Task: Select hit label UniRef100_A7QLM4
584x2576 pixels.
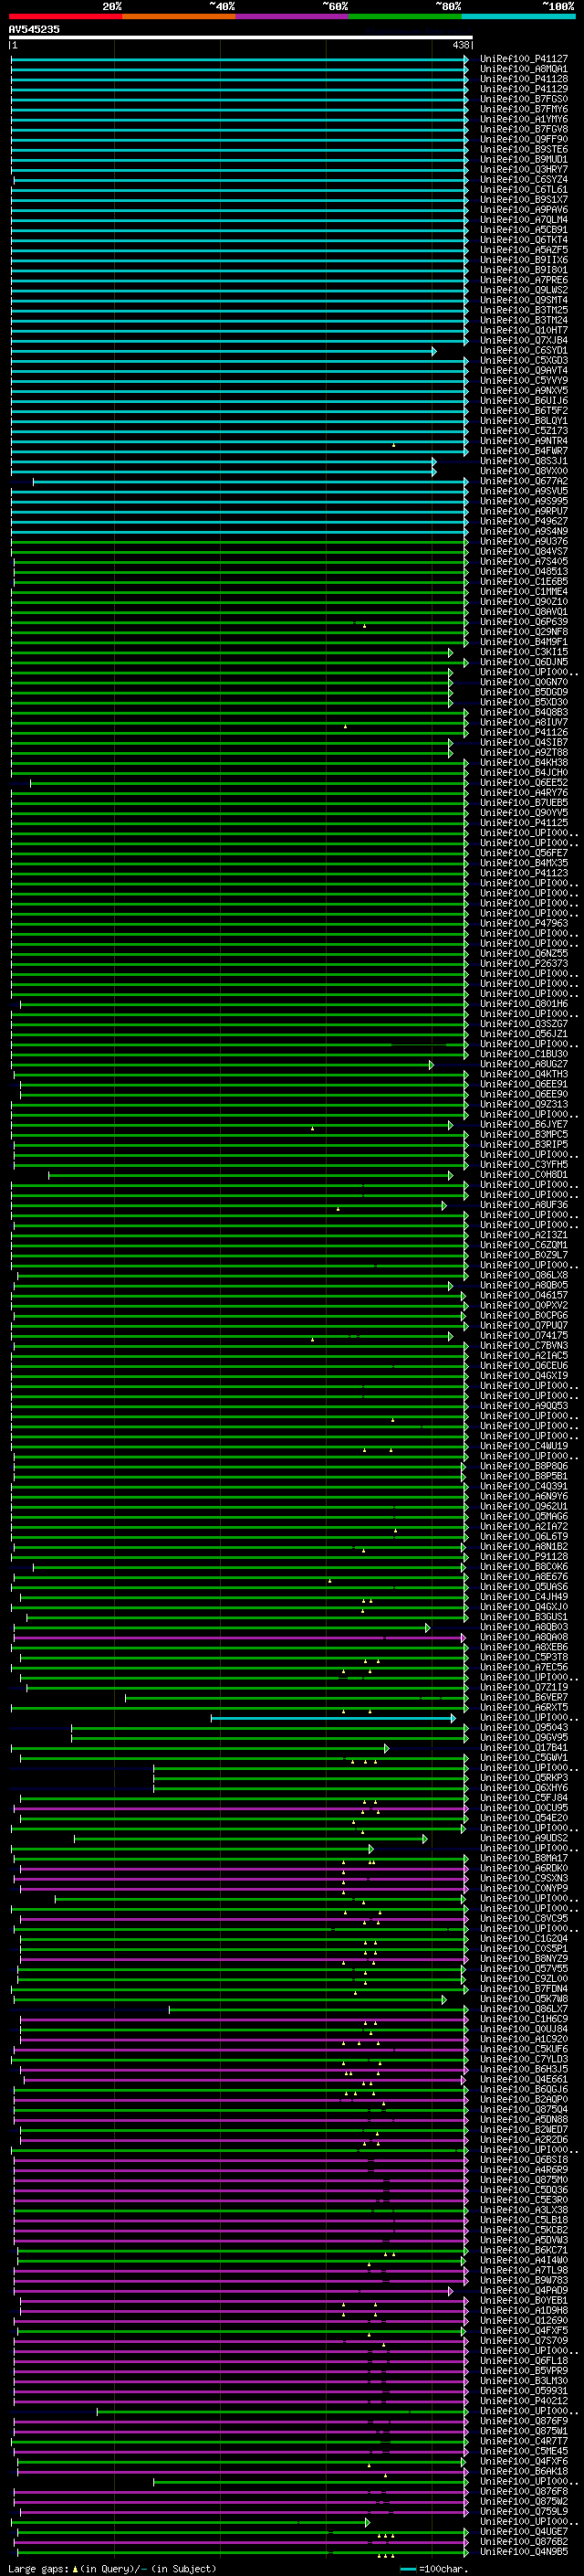Action: [x=524, y=220]
